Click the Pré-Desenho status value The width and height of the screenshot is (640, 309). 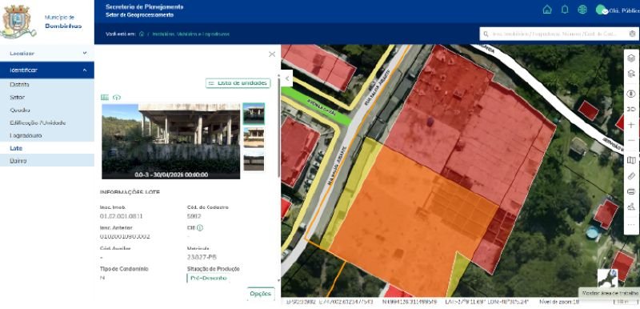pyautogui.click(x=208, y=278)
